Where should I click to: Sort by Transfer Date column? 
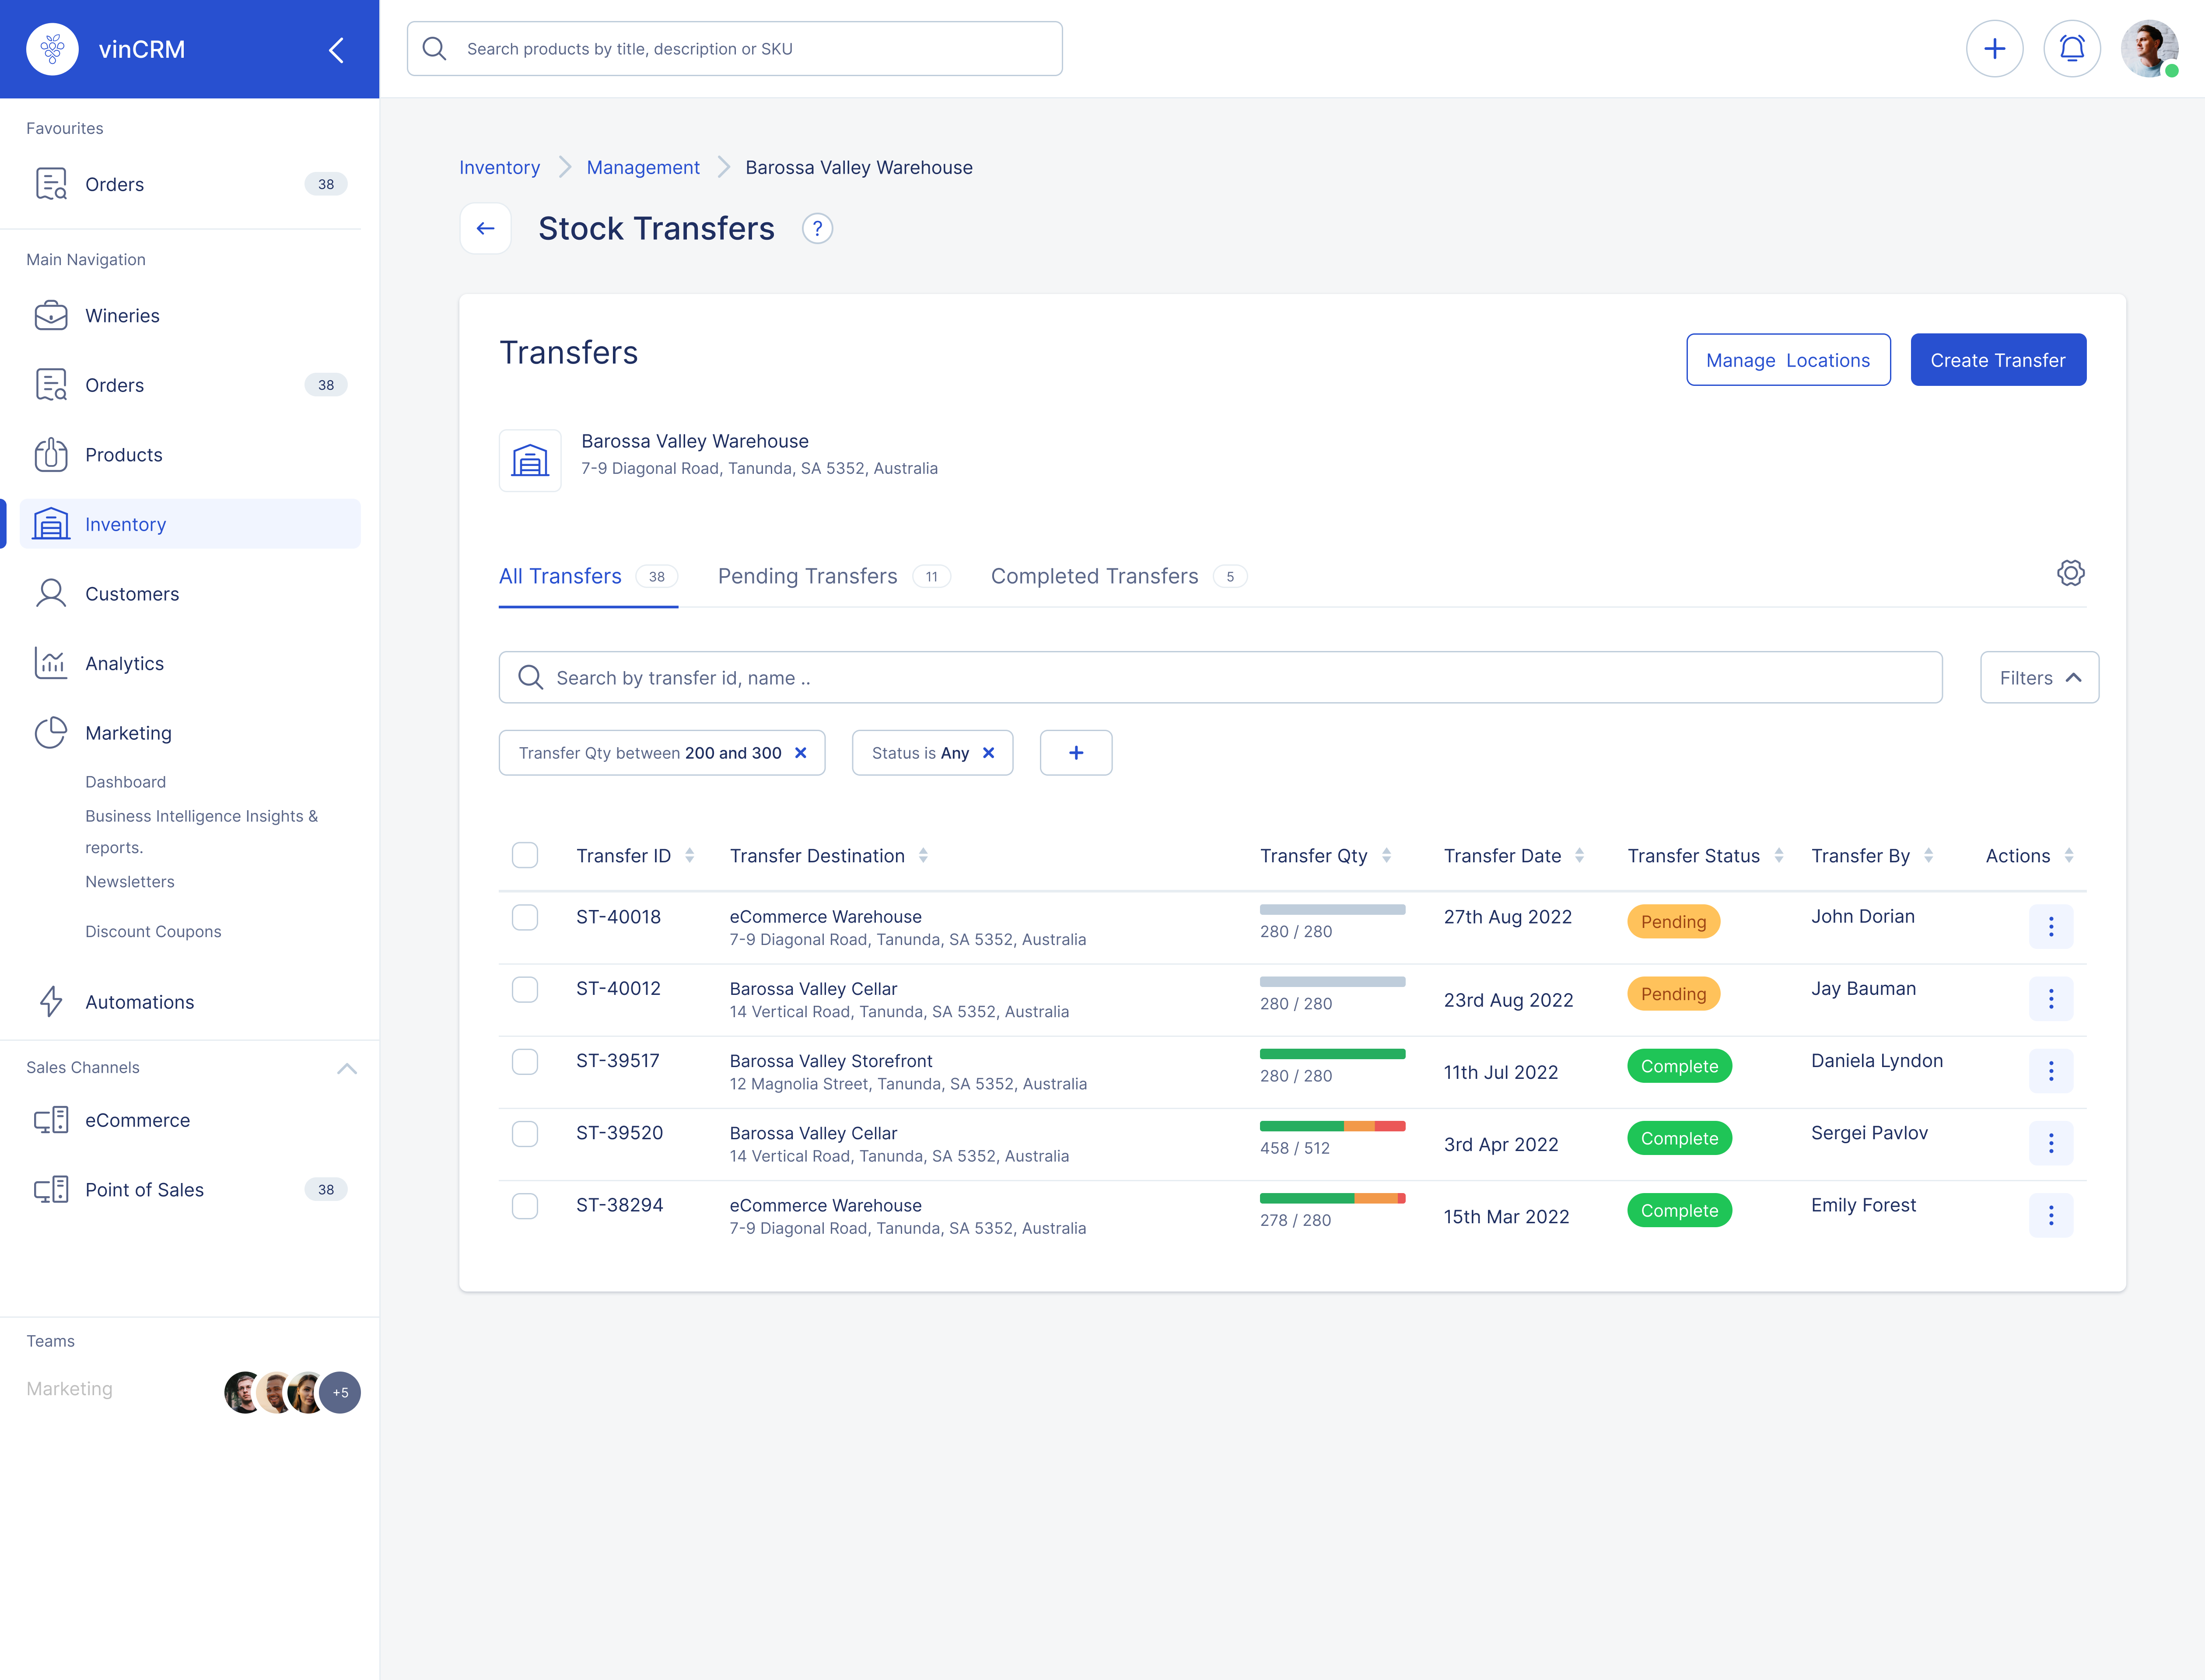pos(1579,856)
